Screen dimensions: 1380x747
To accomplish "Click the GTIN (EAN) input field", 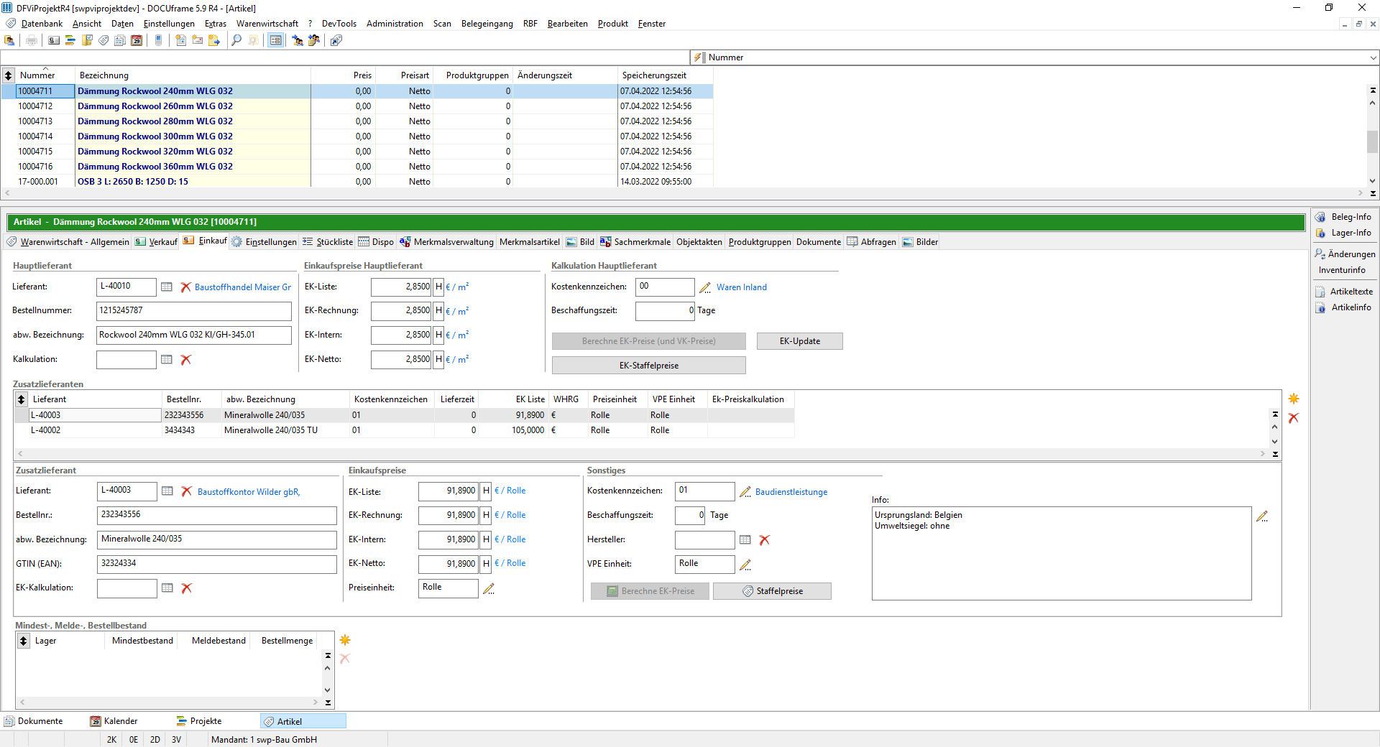I will 217,564.
